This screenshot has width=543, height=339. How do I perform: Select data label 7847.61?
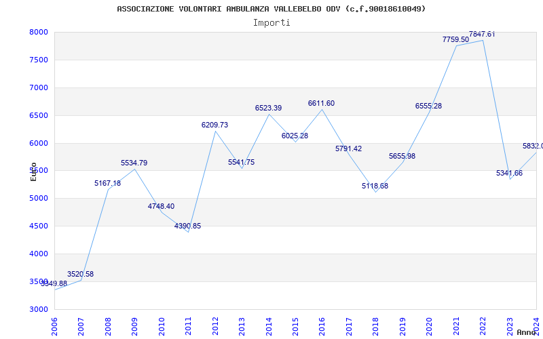(482, 35)
